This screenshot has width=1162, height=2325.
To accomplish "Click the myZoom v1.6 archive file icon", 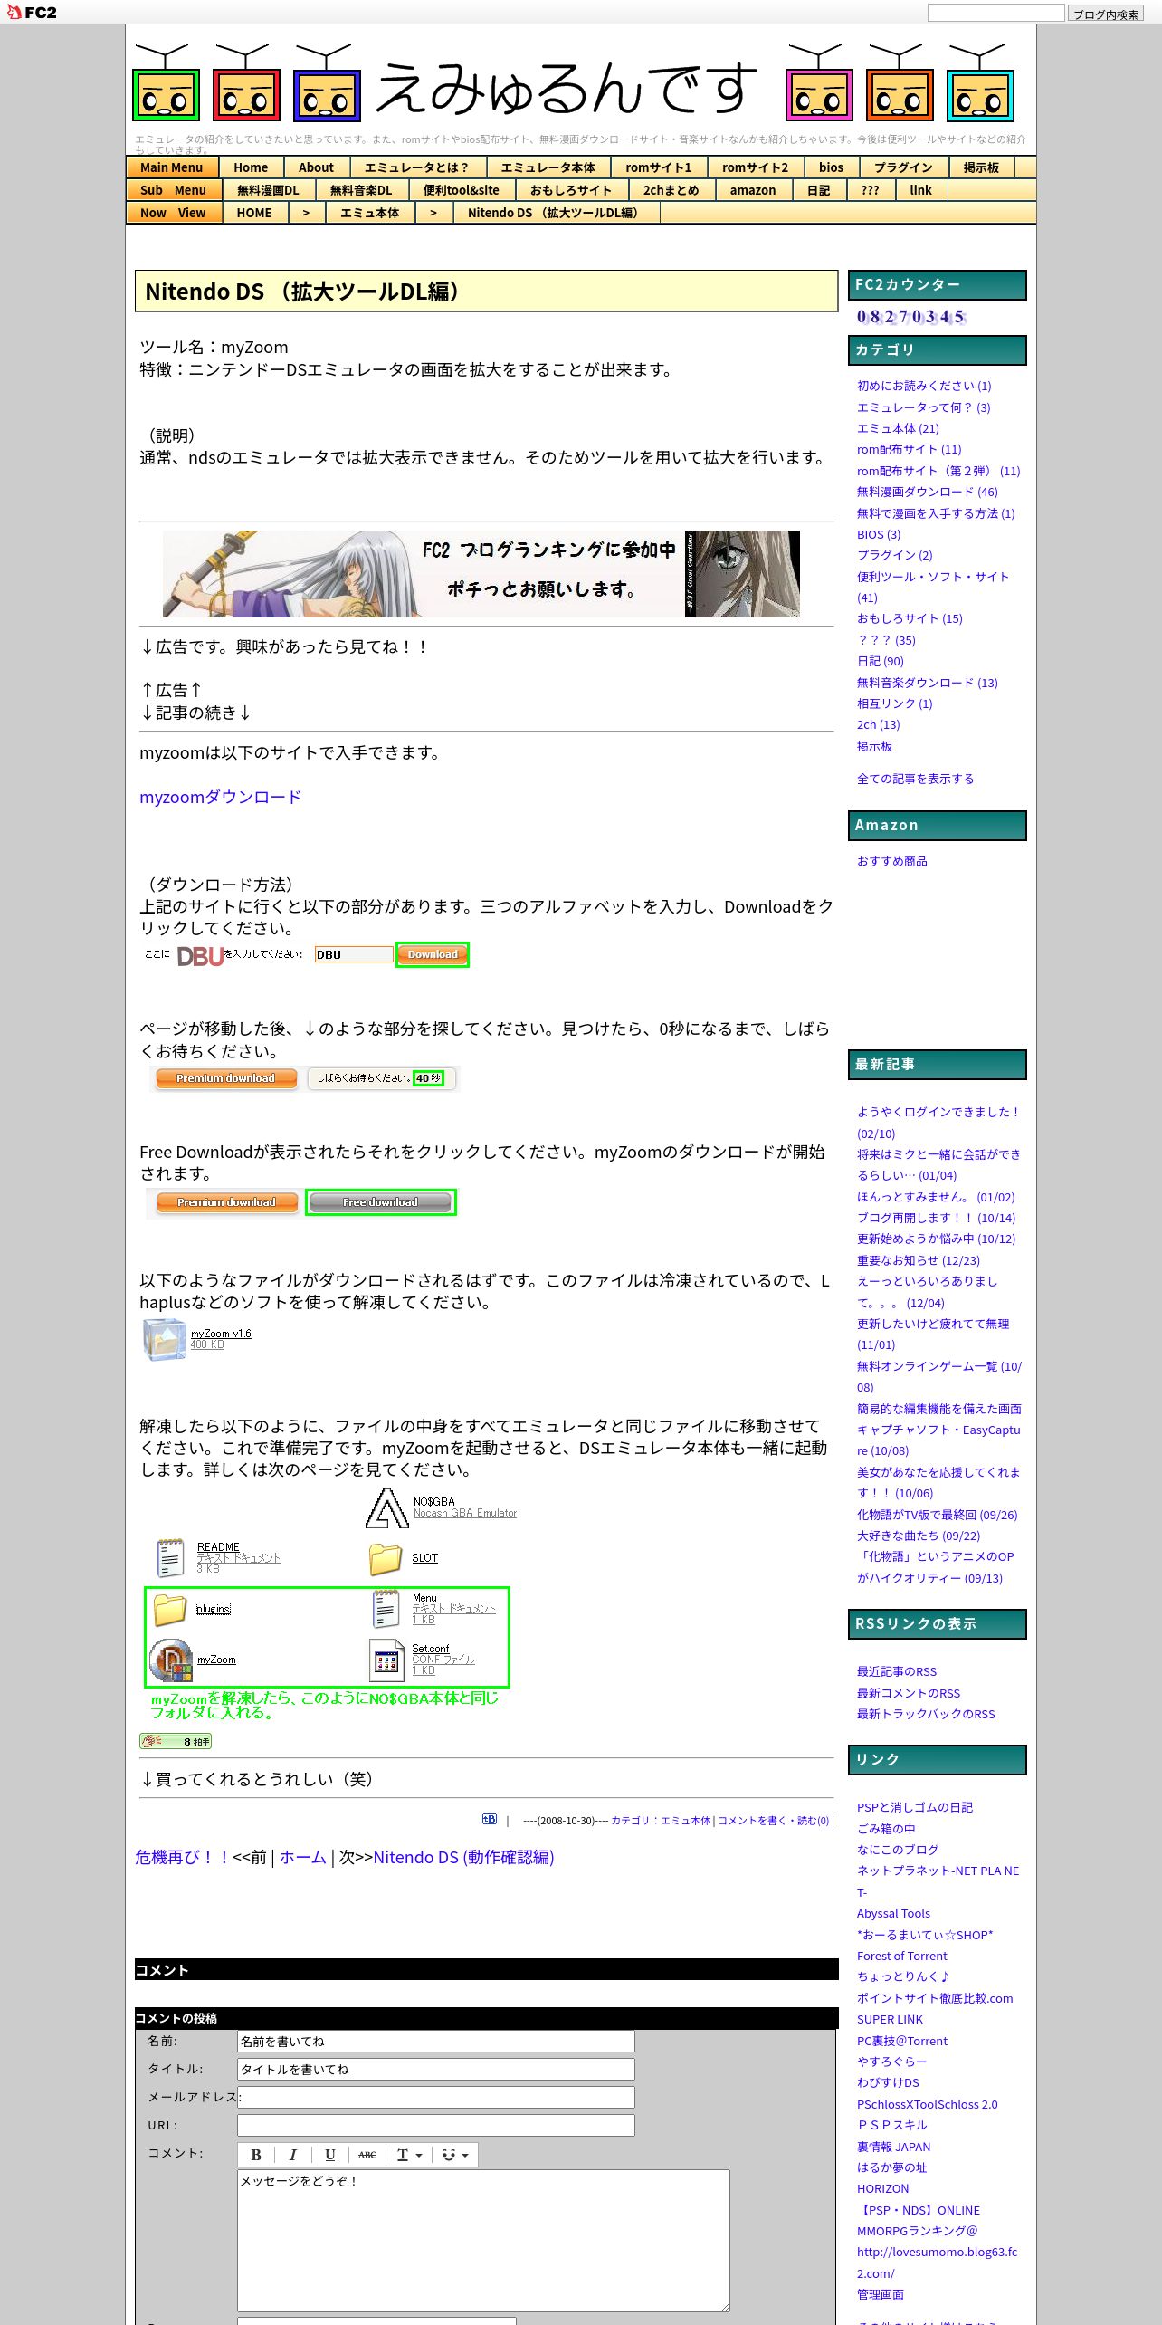I will coord(164,1338).
